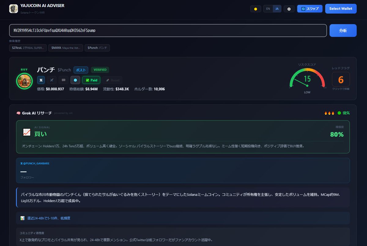Screen dimensions: 367x246
Task: Click the 80% confidence value
Action: 337,134
